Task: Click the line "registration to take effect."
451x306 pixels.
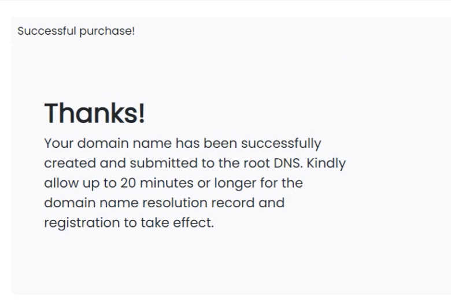Action: point(129,223)
